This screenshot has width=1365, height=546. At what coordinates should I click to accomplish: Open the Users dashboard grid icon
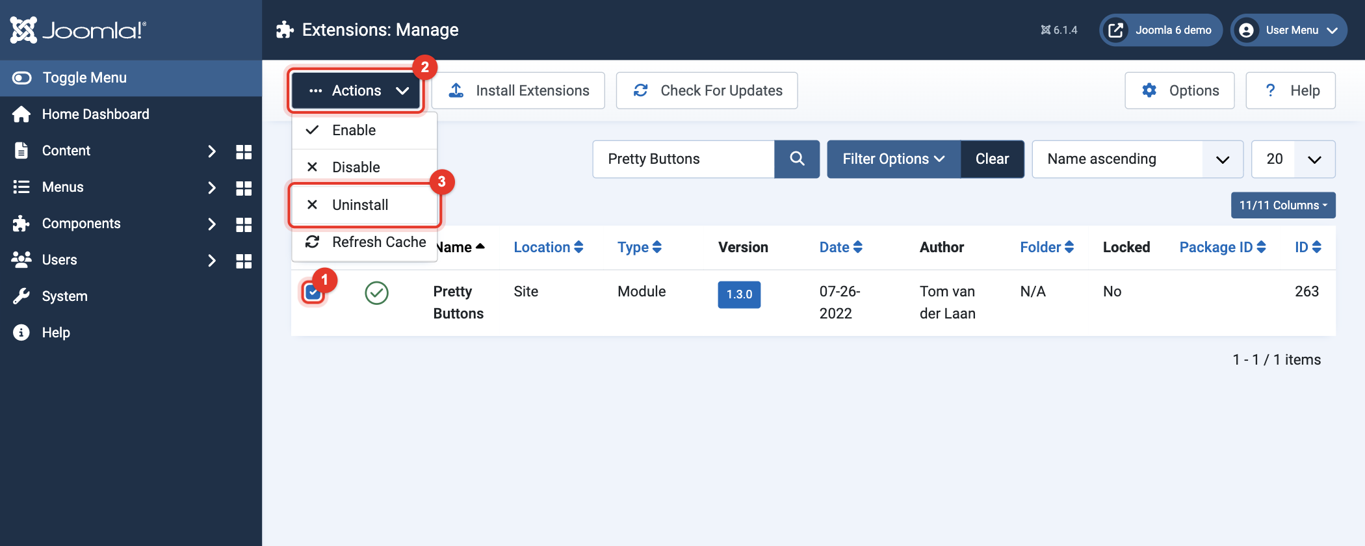pos(244,261)
